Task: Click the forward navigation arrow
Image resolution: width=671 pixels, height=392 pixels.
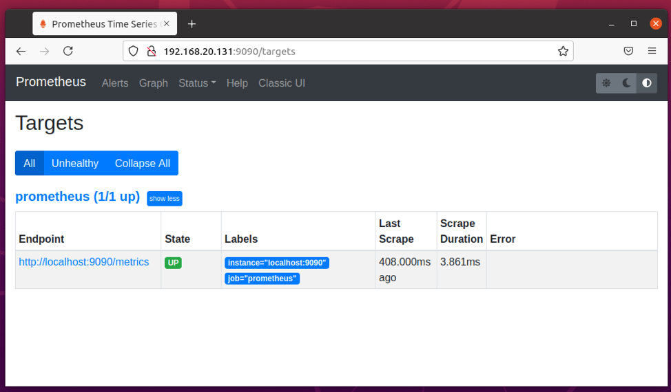Action: click(45, 52)
